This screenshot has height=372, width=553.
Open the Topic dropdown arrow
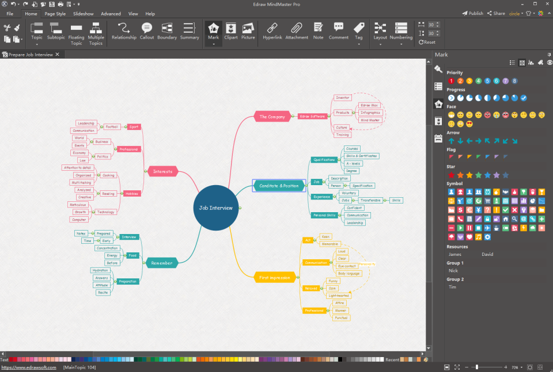(x=37, y=44)
